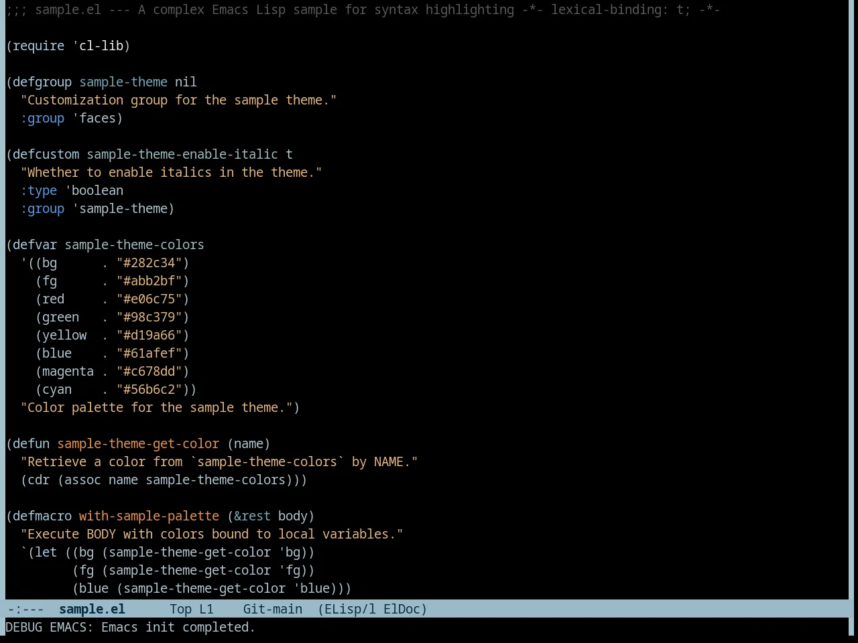Click the defmacro keyword

[x=42, y=516]
